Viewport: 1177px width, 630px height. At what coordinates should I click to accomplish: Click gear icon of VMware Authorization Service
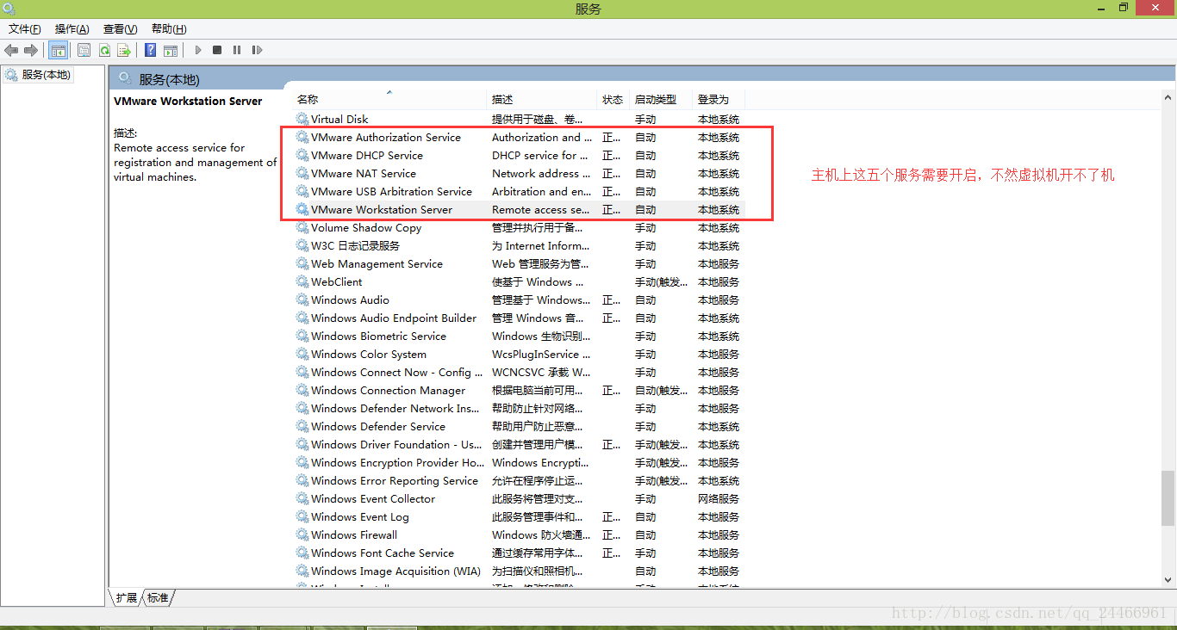click(302, 137)
